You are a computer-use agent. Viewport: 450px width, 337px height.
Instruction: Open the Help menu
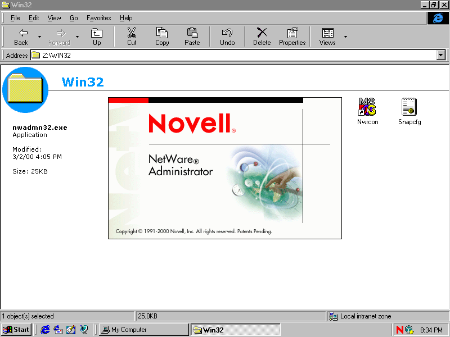coord(126,18)
